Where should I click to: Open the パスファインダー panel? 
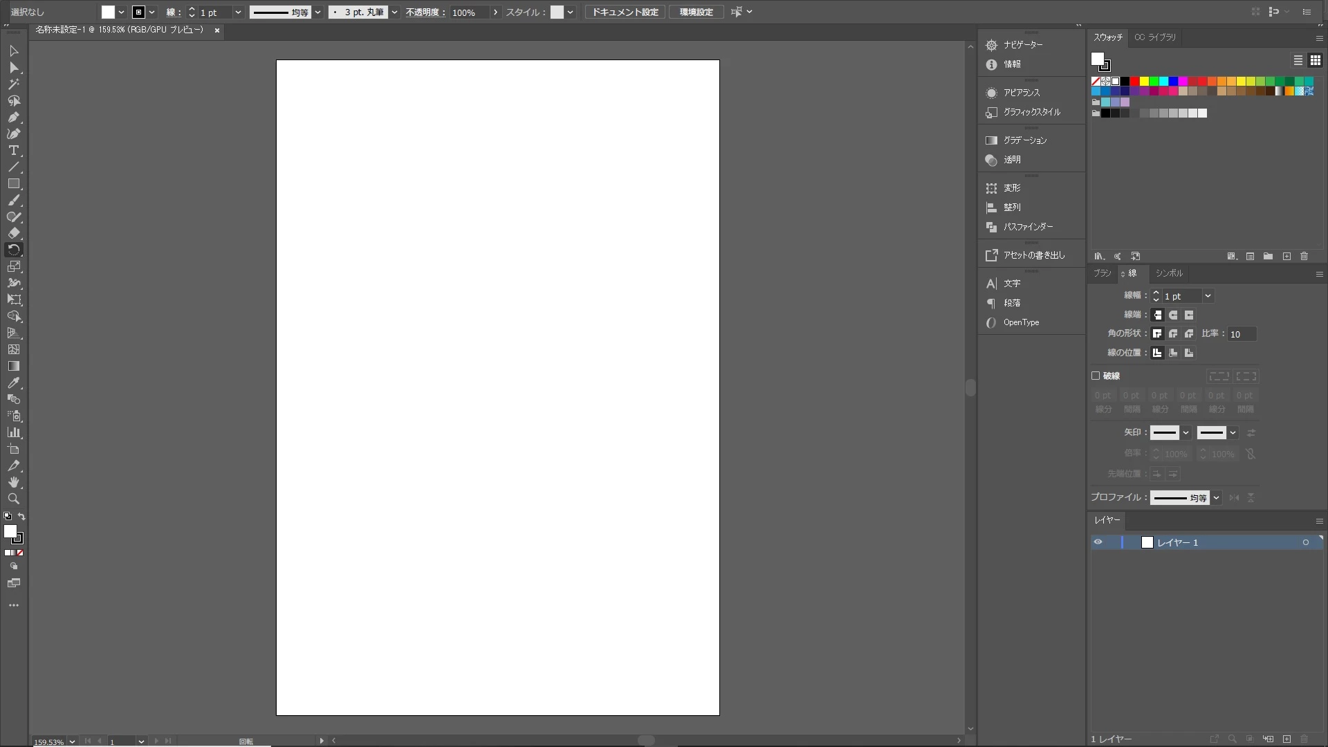[x=1028, y=227]
